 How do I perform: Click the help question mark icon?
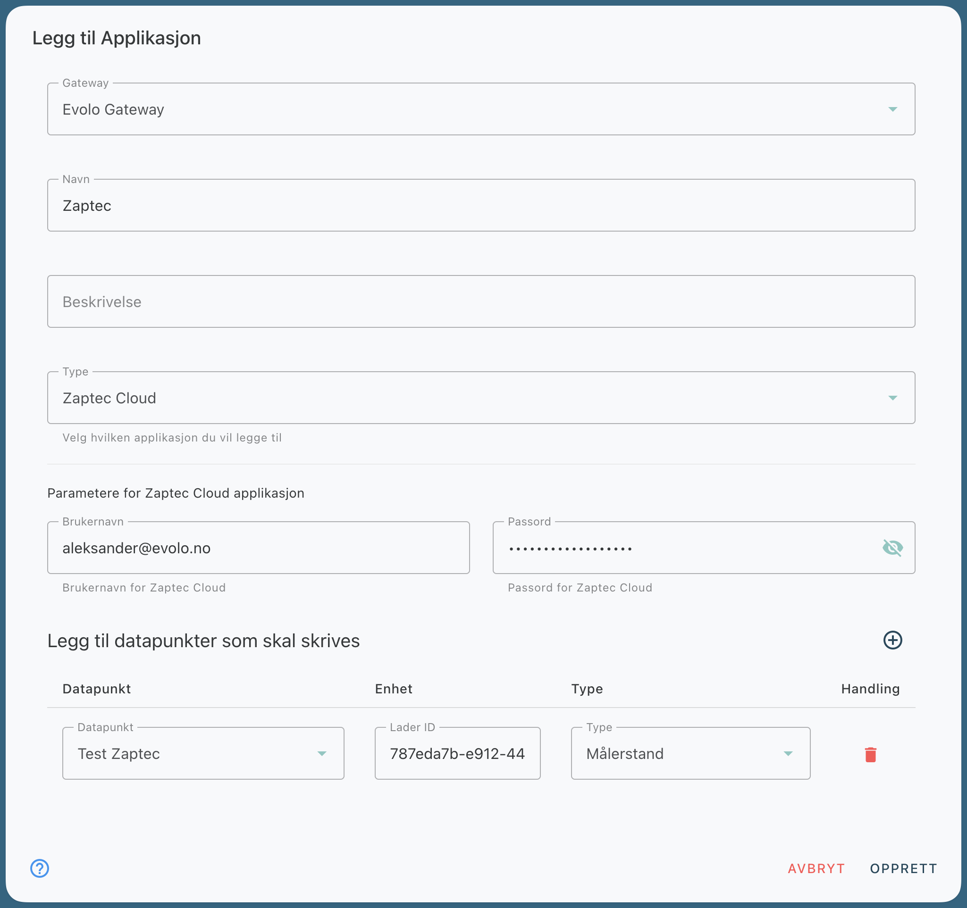click(x=39, y=868)
